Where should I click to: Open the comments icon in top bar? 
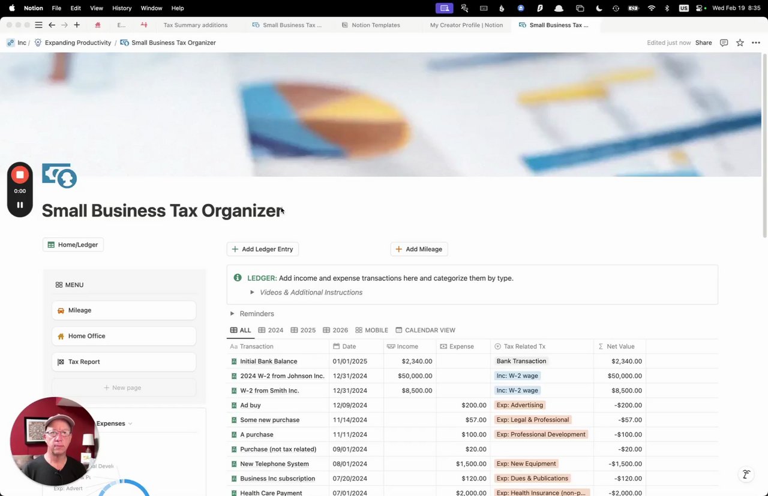point(724,43)
